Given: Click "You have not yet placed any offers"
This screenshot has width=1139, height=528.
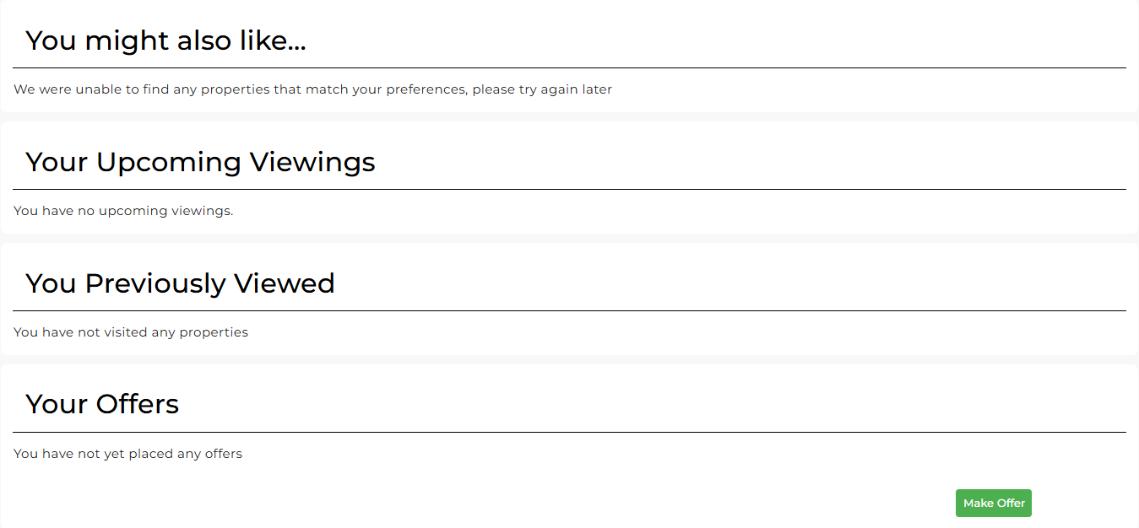Looking at the screenshot, I should [x=127, y=454].
